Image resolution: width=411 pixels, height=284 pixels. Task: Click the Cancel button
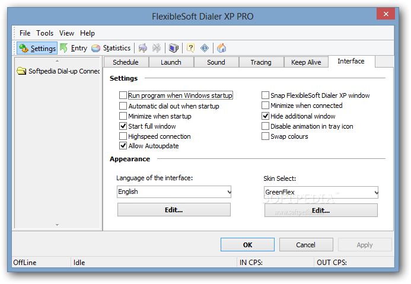(306, 245)
